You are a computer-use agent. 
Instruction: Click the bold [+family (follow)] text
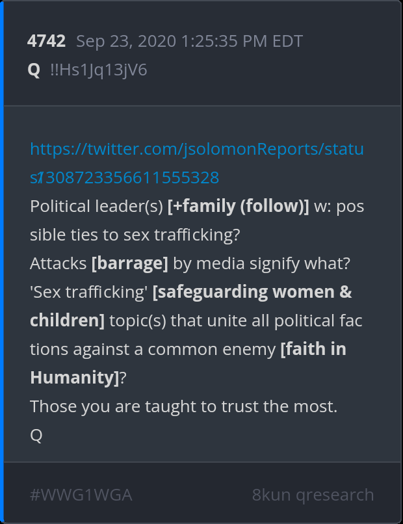238,206
